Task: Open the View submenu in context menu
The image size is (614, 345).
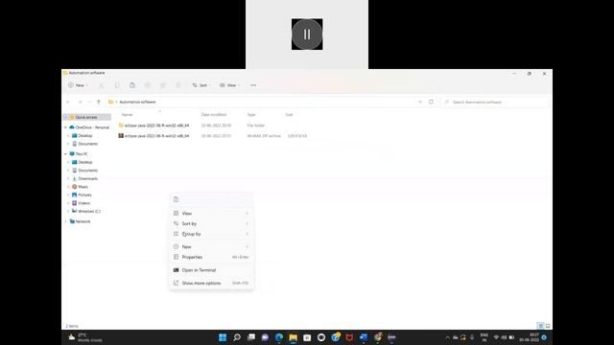Action: click(x=211, y=214)
